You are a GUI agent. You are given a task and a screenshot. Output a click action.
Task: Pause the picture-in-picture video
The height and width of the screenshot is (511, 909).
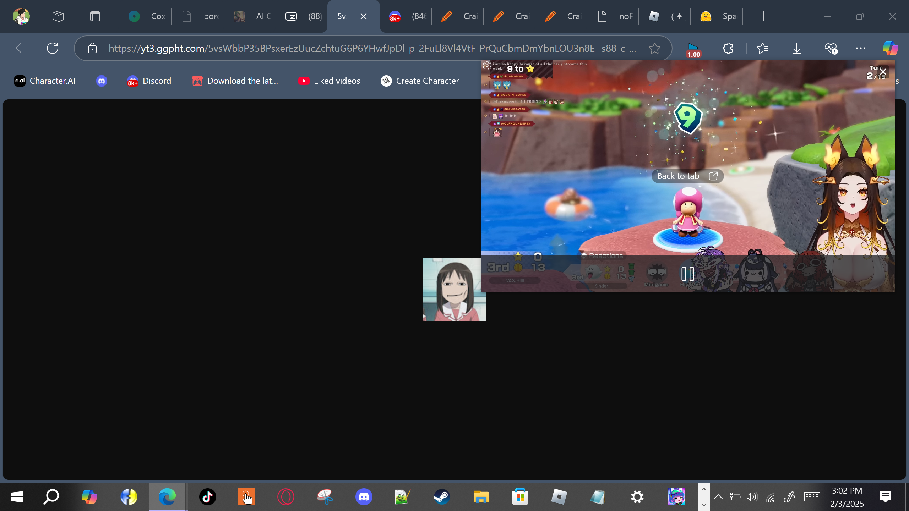(x=688, y=274)
